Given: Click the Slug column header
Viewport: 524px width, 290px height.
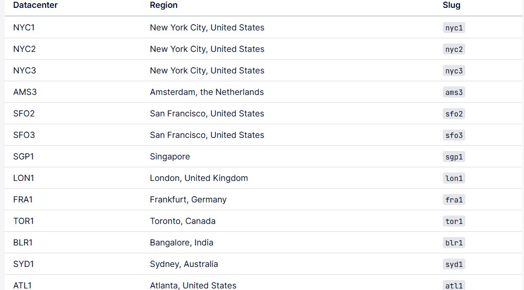Looking at the screenshot, I should pyautogui.click(x=452, y=5).
